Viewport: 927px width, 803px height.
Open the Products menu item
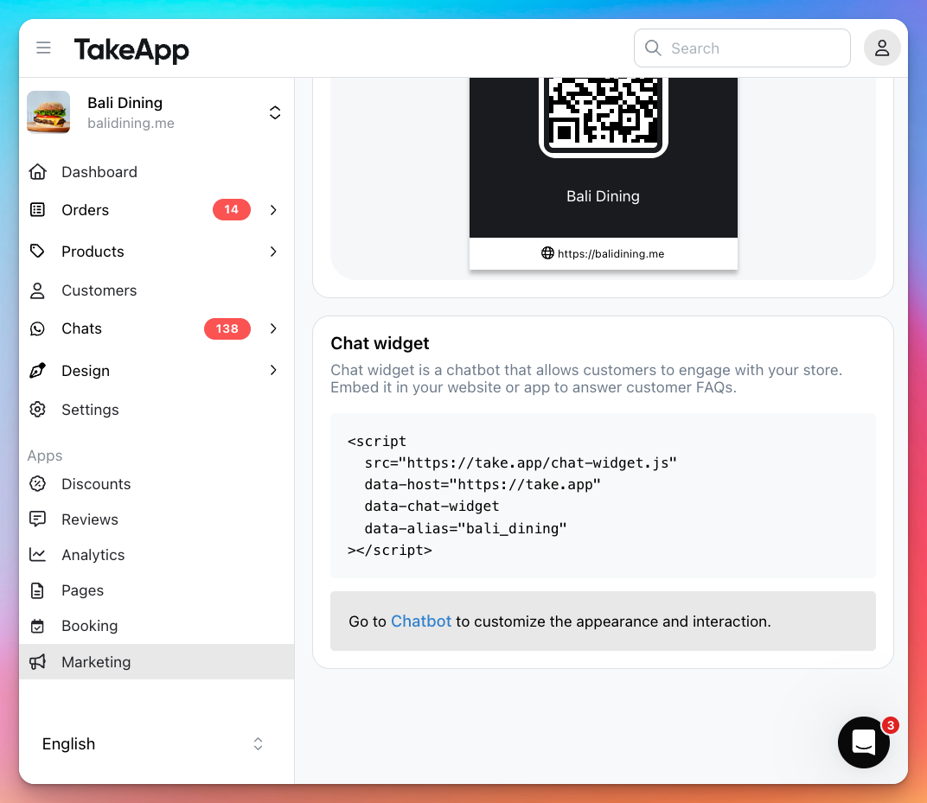[x=157, y=252]
